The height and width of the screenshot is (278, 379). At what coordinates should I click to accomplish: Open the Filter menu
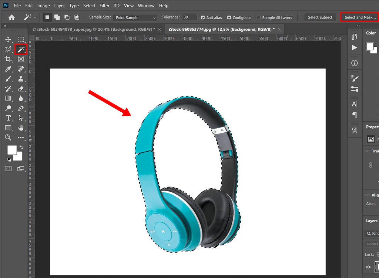tap(104, 6)
